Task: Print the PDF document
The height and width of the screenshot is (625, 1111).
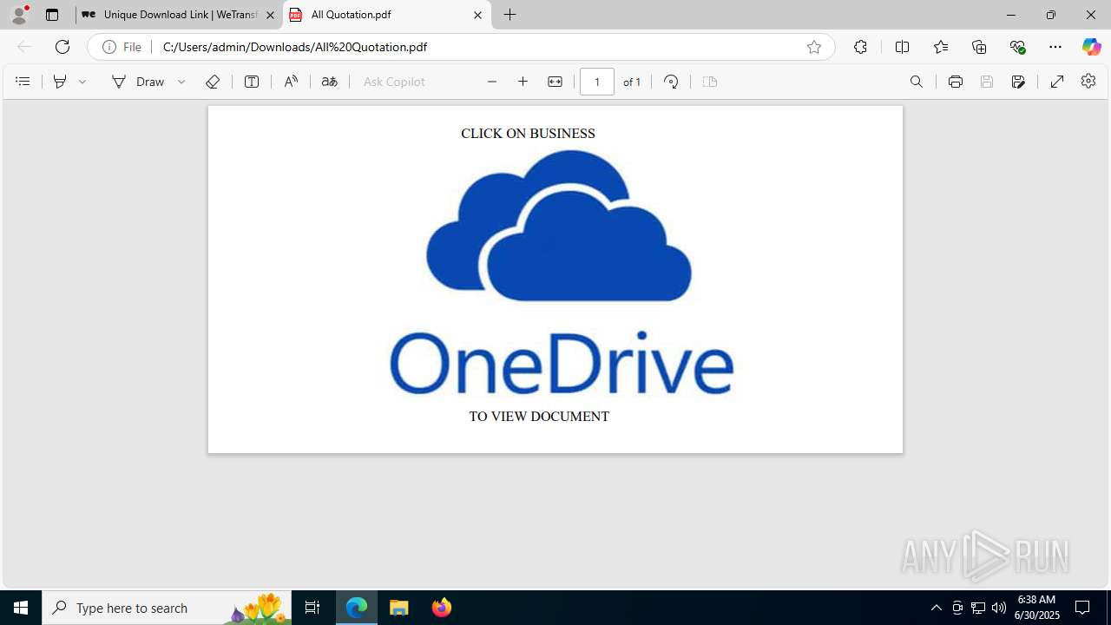Action: click(x=956, y=82)
